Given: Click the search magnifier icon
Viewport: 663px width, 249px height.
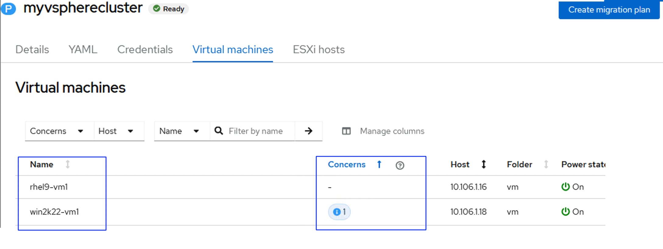Looking at the screenshot, I should tap(218, 131).
